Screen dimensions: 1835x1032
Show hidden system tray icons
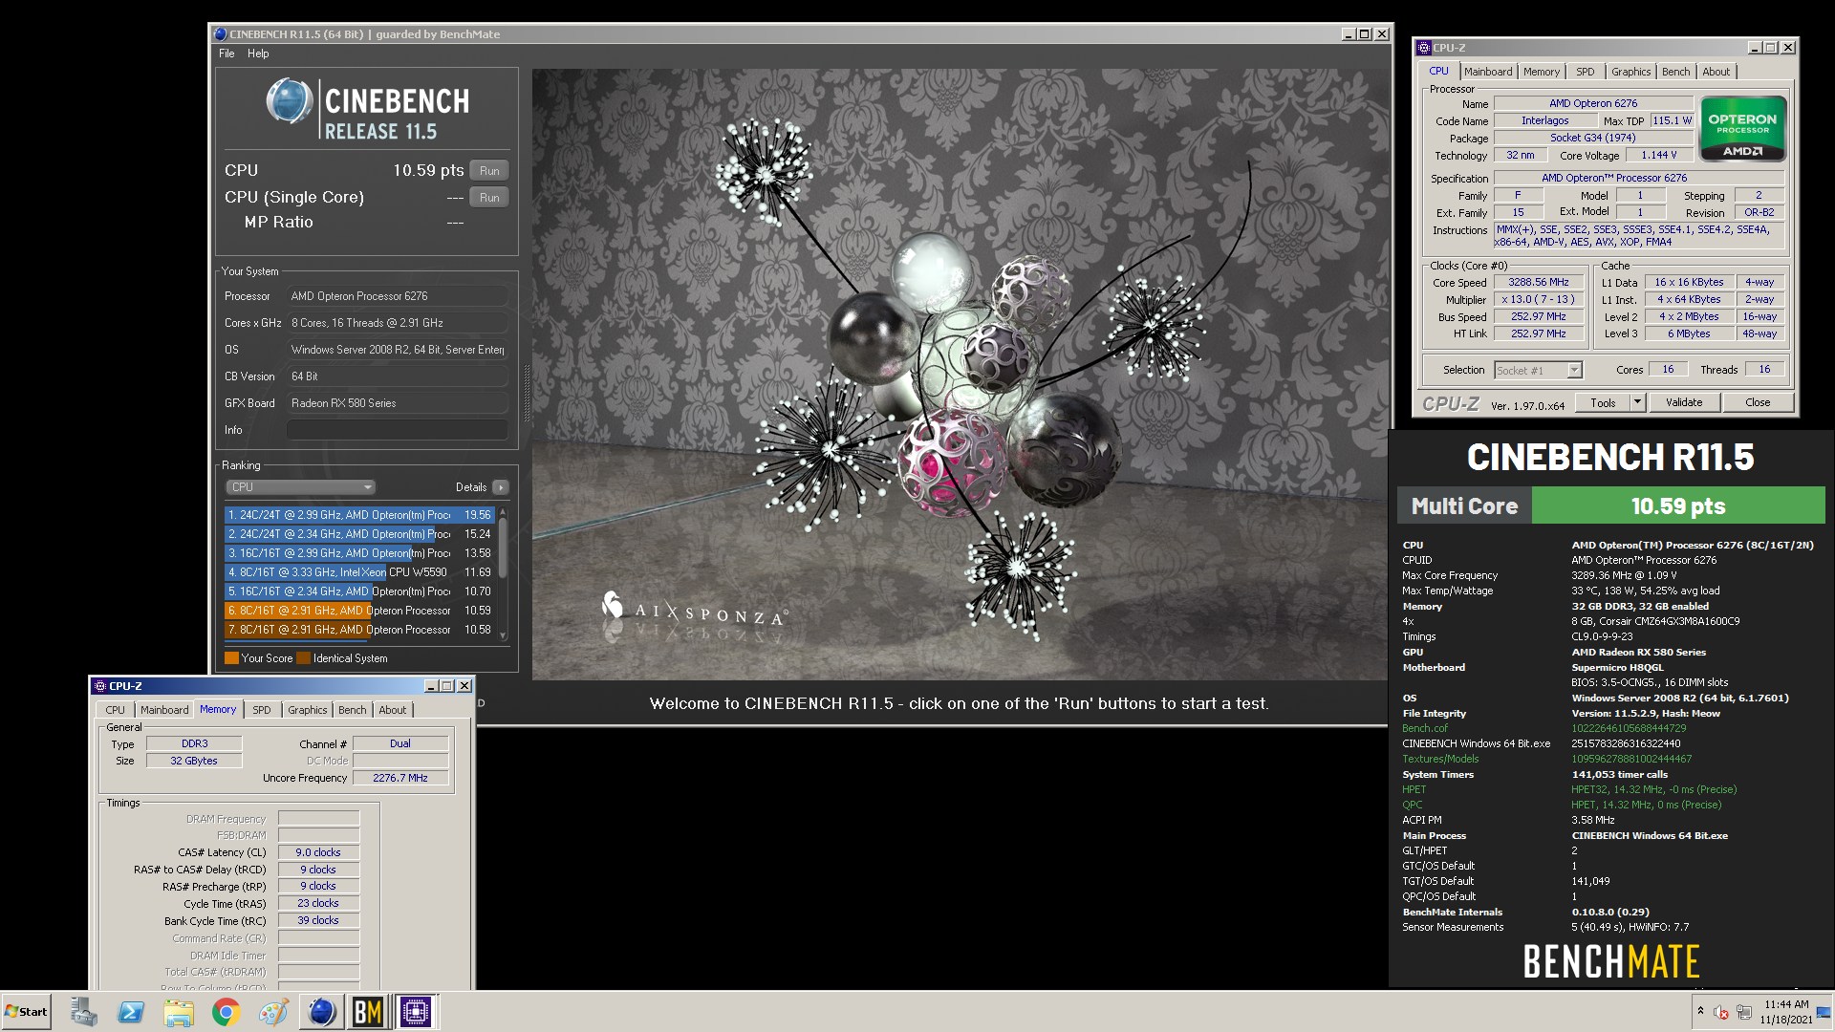tap(1700, 1011)
